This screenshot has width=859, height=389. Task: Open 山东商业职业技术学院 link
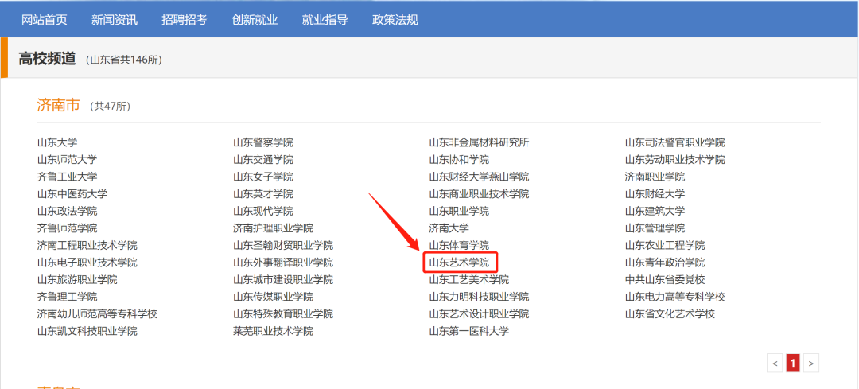[x=479, y=194]
